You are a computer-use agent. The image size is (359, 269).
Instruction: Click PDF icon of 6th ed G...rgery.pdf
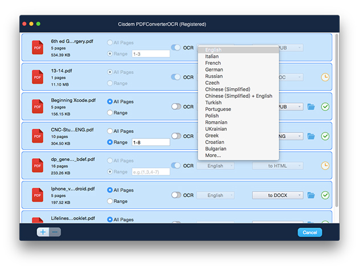point(38,47)
